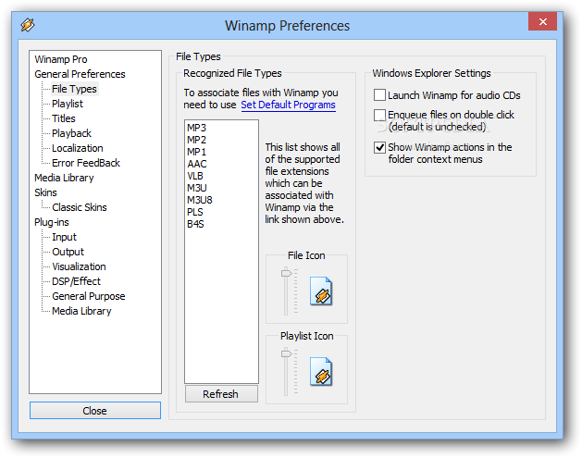Select M3U8 in the file types list
Image resolution: width=582 pixels, height=458 pixels.
point(200,200)
